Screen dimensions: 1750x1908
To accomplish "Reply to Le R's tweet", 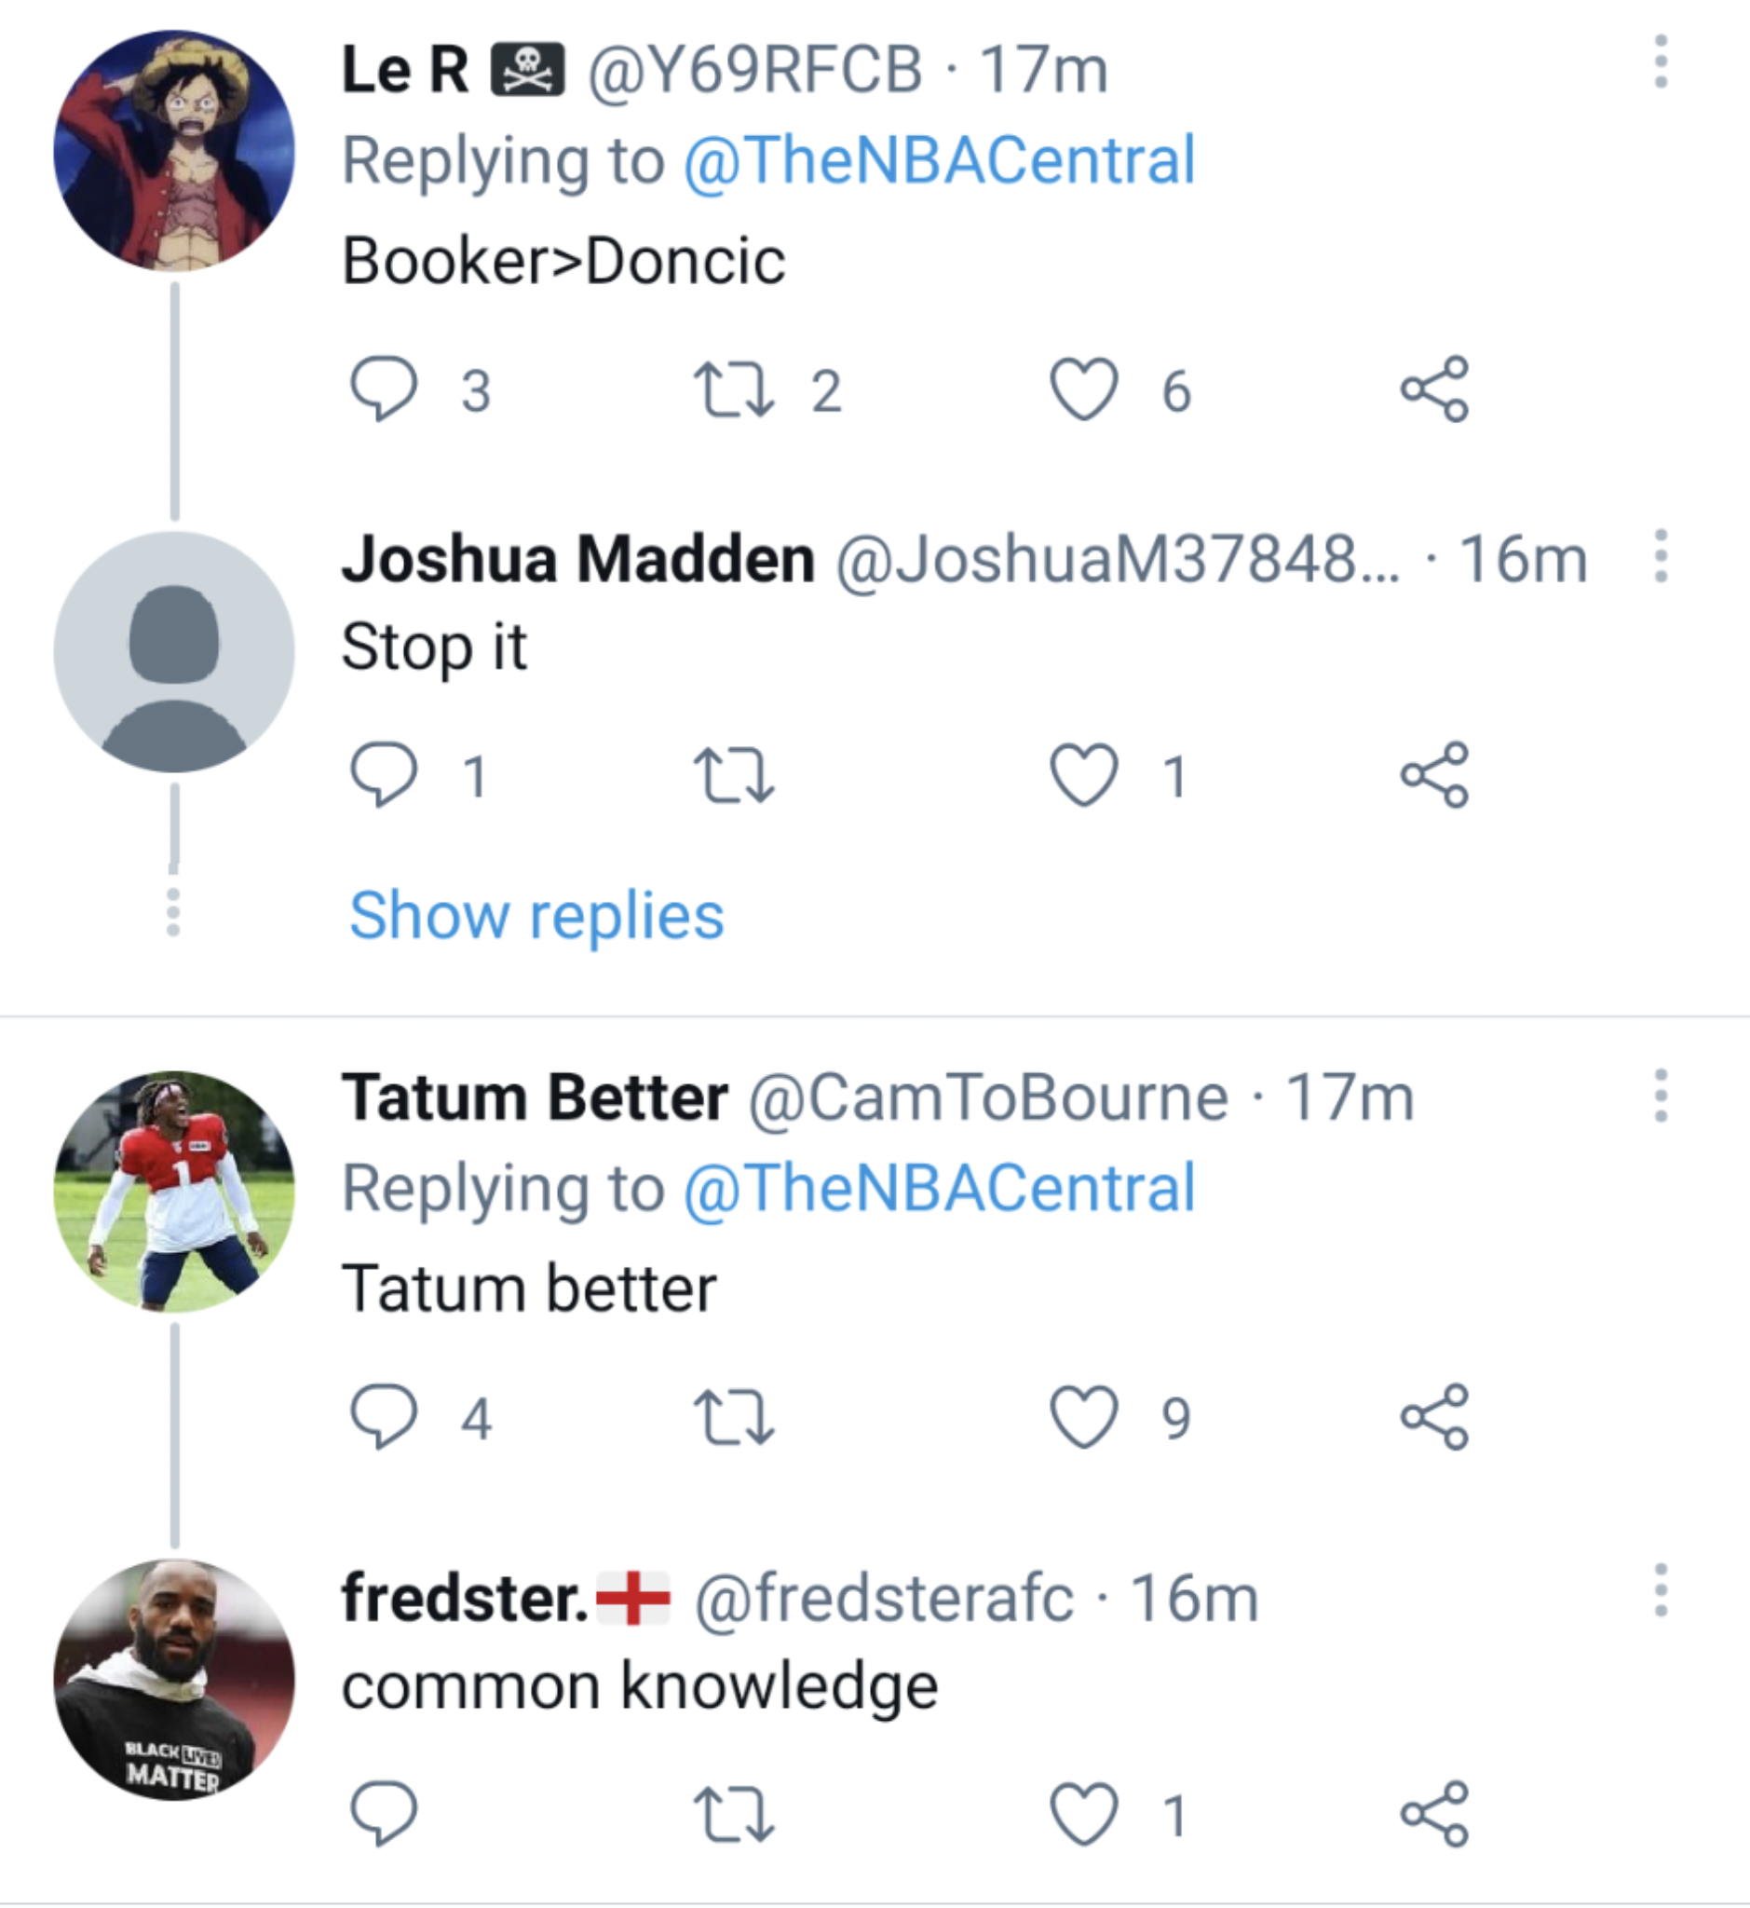I will (384, 389).
